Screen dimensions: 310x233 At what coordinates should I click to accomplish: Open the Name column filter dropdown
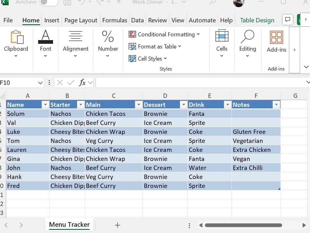point(45,104)
